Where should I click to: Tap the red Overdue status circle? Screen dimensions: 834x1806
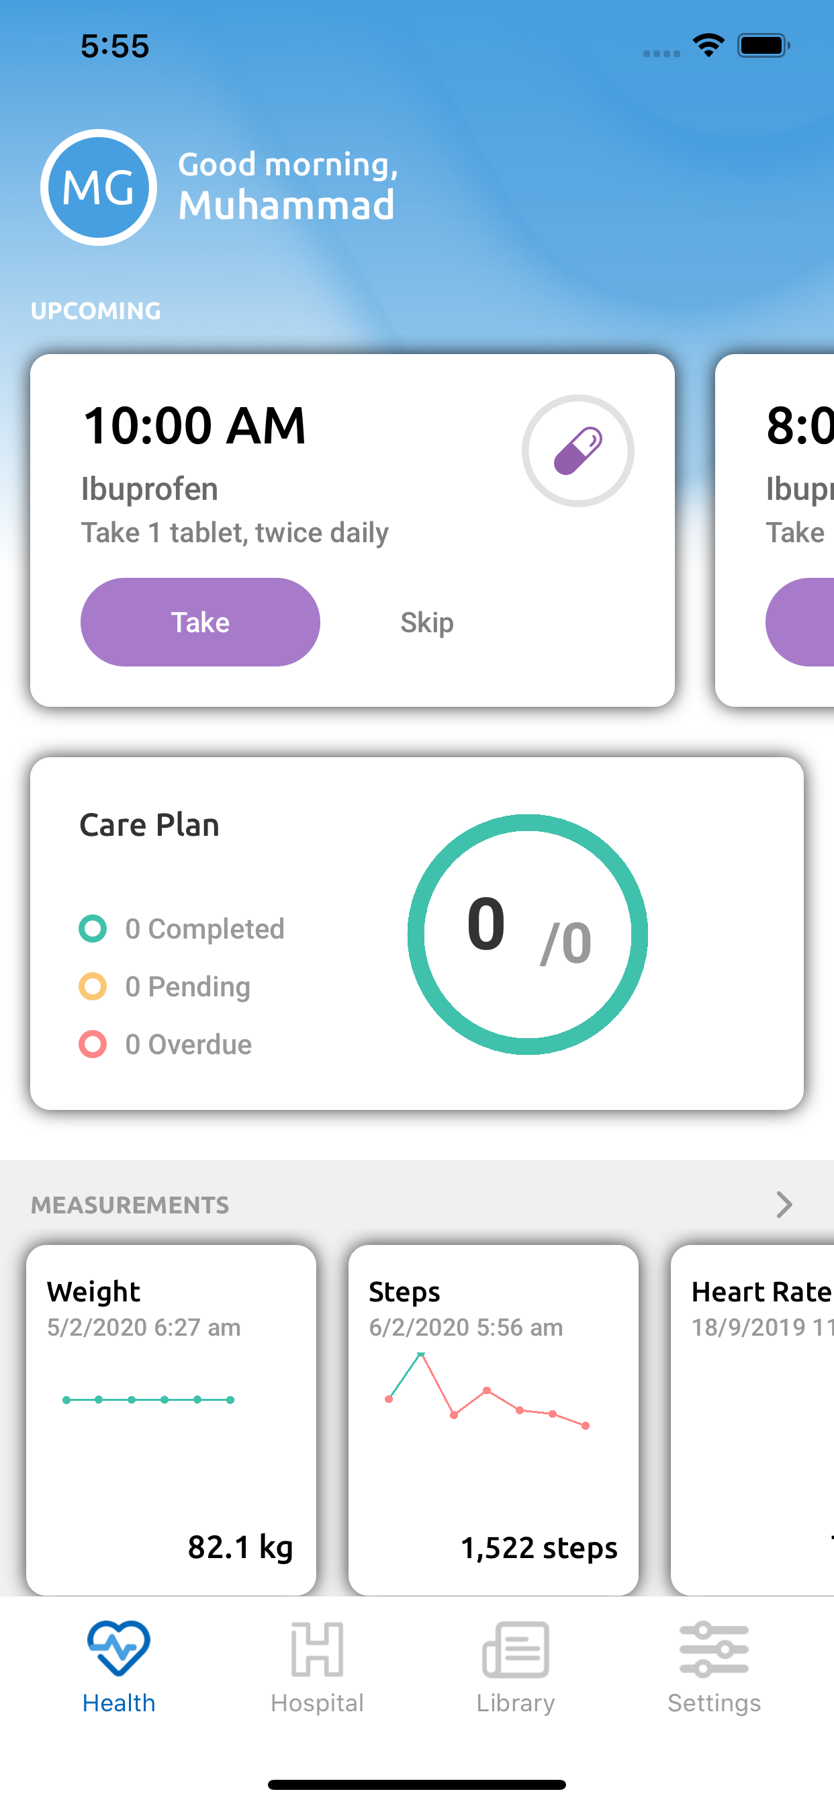click(93, 1044)
